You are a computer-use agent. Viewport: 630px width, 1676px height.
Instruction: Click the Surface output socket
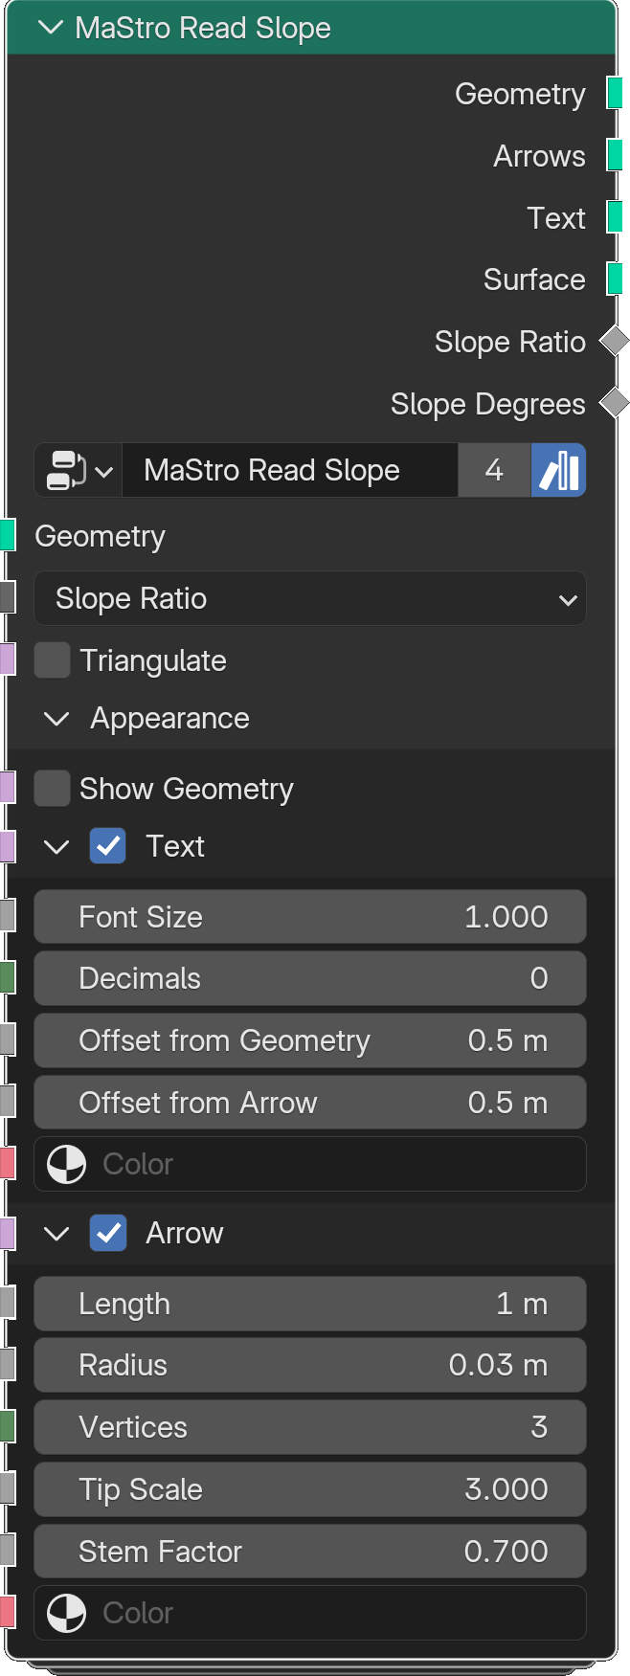click(x=615, y=279)
